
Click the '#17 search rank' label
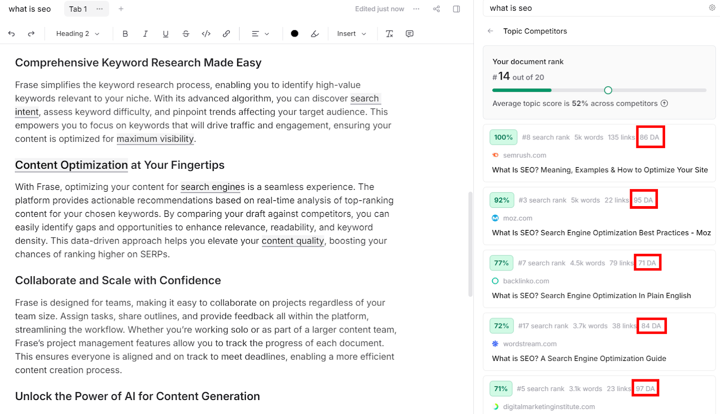[543, 326]
